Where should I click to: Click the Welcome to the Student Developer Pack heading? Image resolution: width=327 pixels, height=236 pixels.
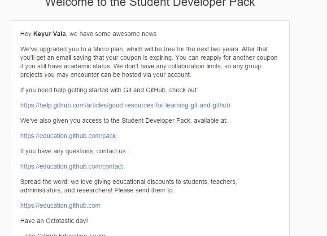pos(150,3)
